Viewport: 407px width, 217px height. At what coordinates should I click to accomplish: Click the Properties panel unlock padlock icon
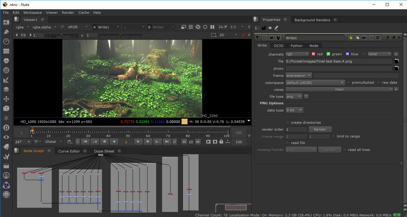point(264,28)
